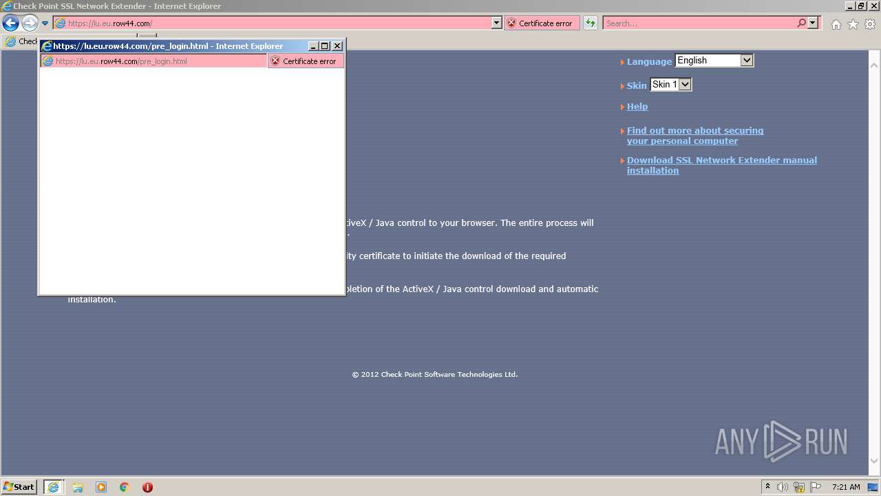Click the network tray icon
Image resolution: width=881 pixels, height=496 pixels.
(x=799, y=487)
